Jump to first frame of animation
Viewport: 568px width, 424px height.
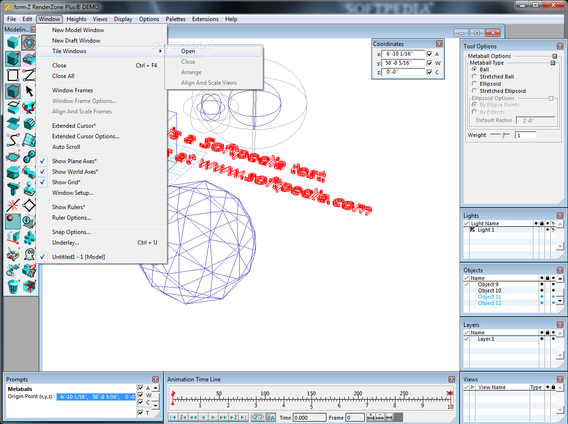click(x=173, y=417)
